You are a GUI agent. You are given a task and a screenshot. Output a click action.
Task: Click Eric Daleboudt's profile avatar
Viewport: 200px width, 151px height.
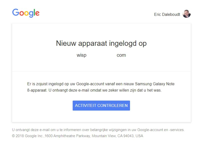pos(186,14)
